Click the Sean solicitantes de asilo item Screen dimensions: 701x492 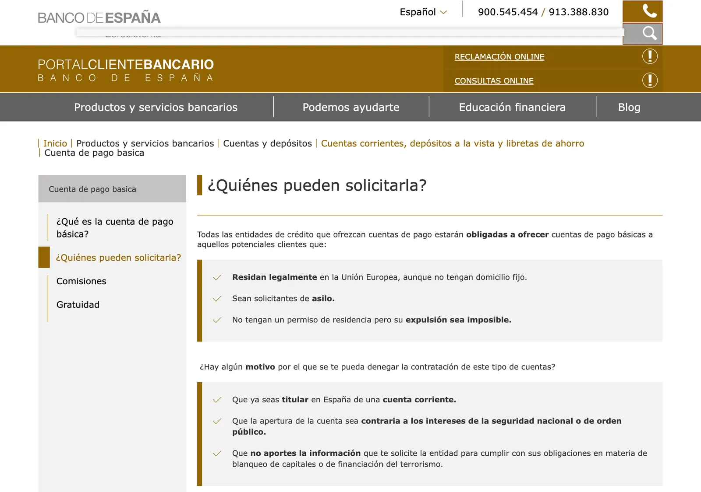pyautogui.click(x=283, y=299)
